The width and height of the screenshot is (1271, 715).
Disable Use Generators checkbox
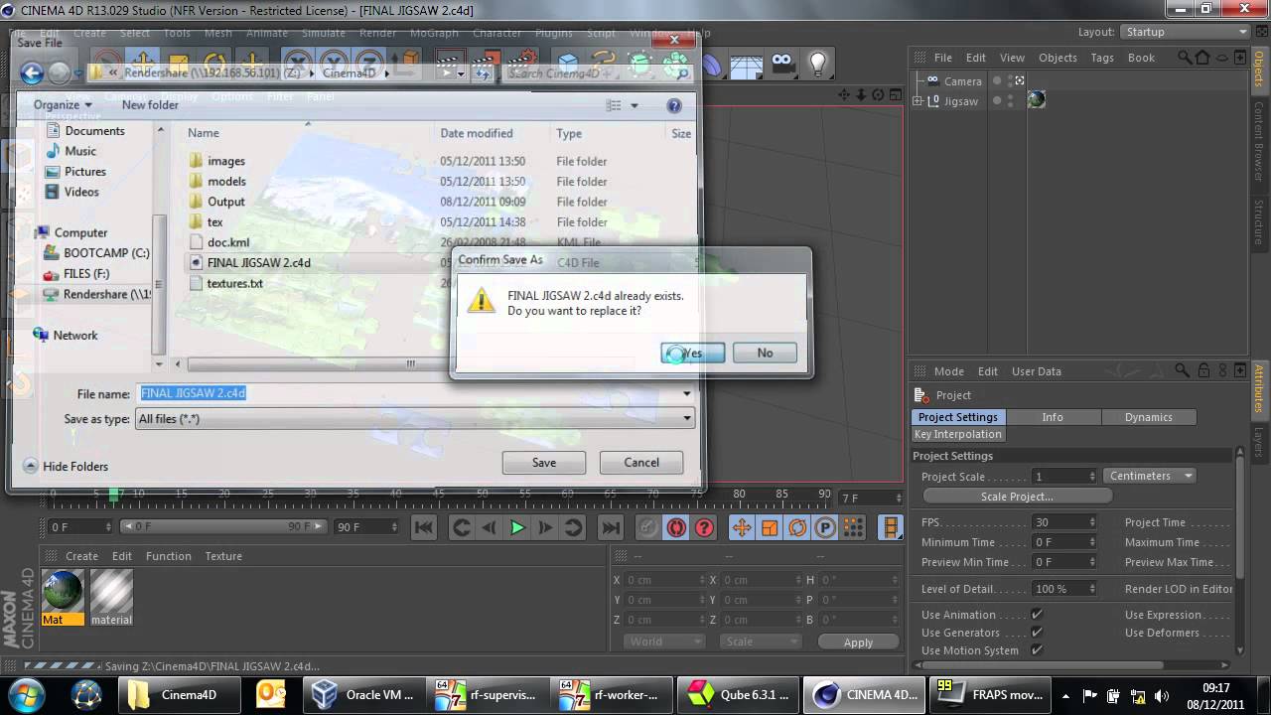coord(1037,633)
